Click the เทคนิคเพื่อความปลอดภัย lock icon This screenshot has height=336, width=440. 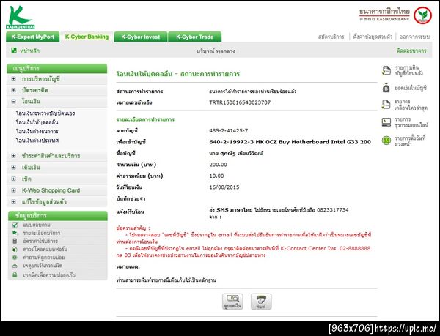tap(15, 275)
